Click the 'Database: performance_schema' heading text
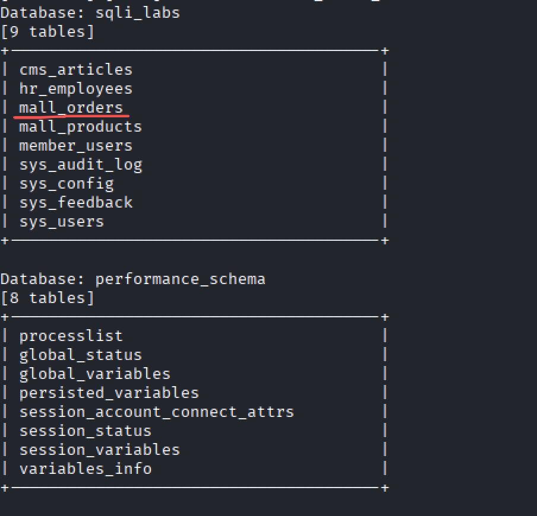 tap(132, 279)
